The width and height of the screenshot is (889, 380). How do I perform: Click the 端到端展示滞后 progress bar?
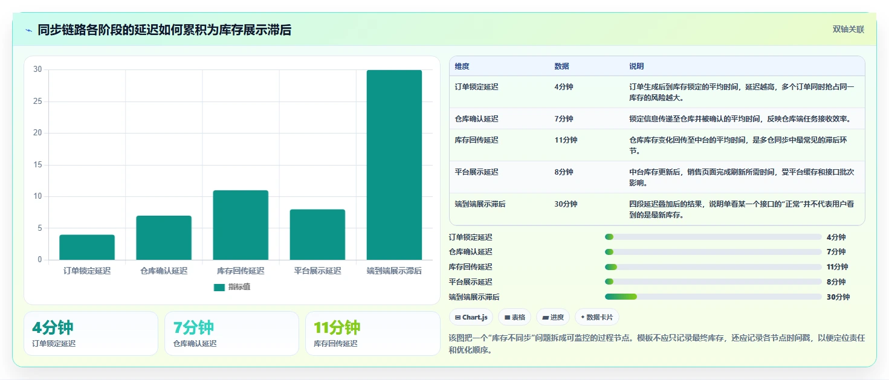click(x=713, y=297)
